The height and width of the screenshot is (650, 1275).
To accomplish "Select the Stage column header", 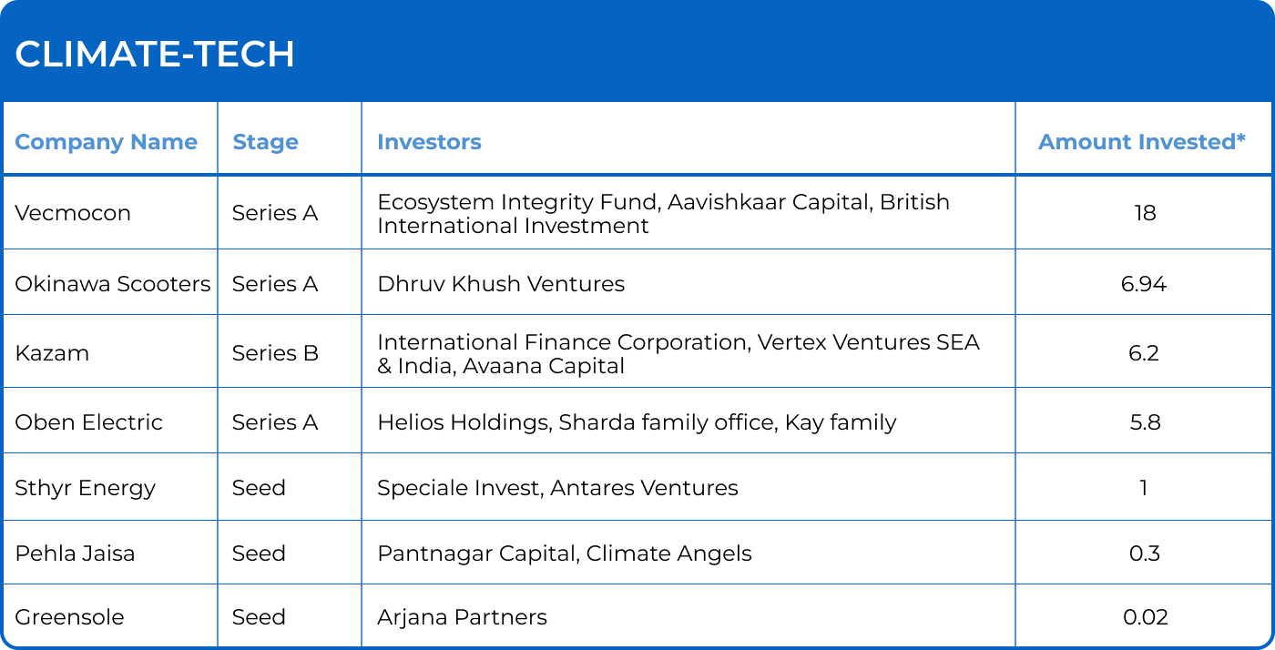I will pyautogui.click(x=265, y=142).
